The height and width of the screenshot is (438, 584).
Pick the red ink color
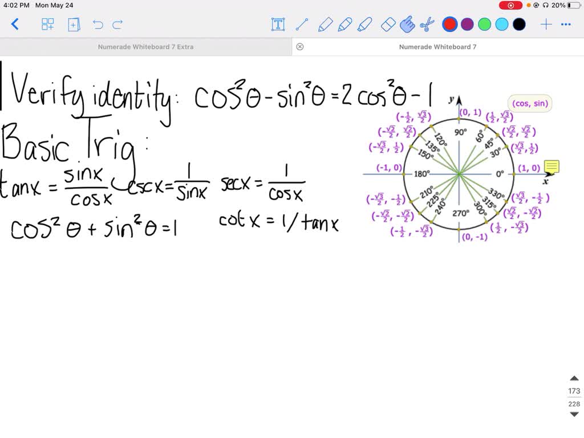tap(450, 24)
